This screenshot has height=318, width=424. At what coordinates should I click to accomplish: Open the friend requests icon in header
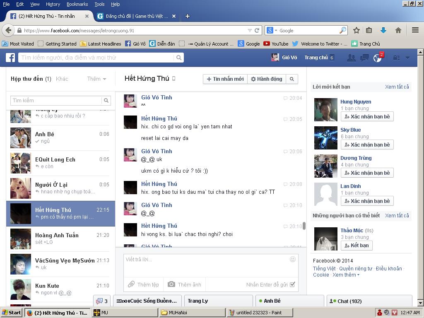tap(351, 58)
